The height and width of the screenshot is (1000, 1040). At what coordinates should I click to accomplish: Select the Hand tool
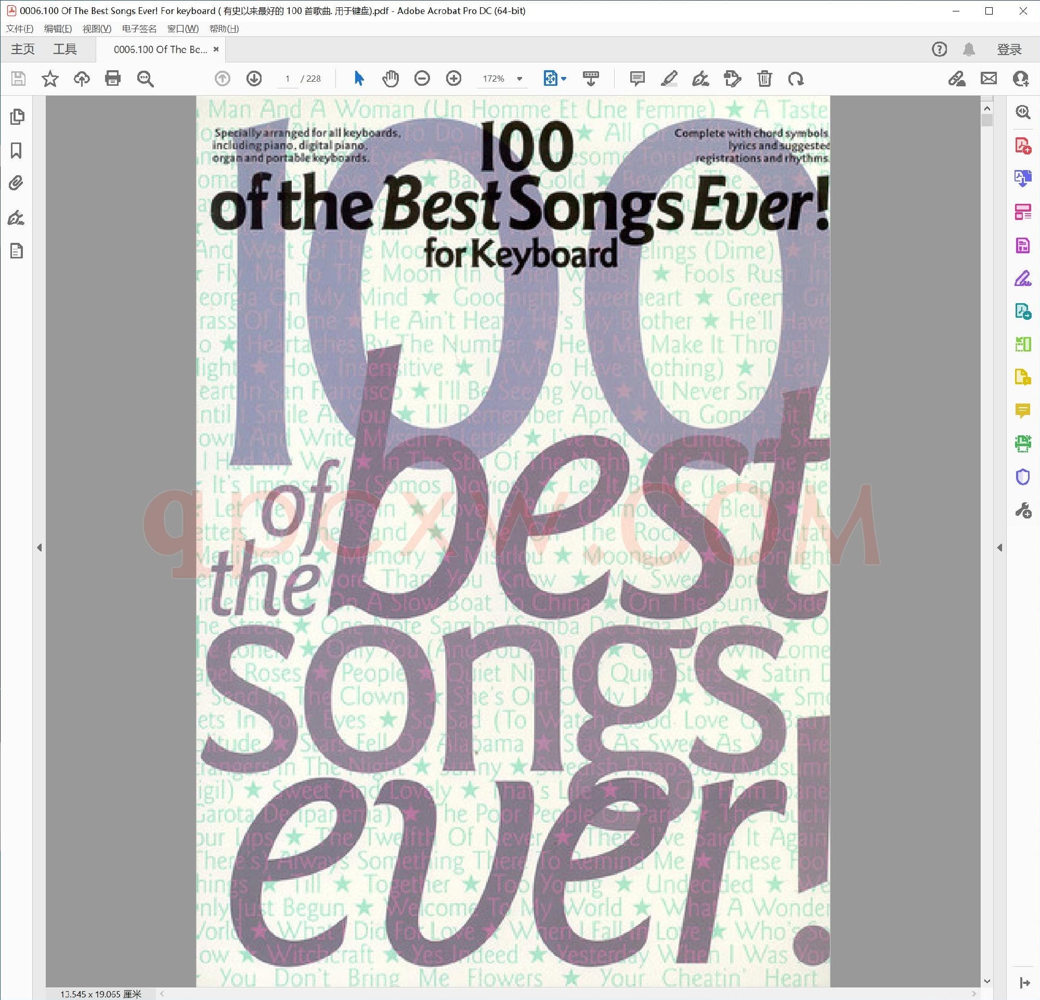tap(391, 79)
